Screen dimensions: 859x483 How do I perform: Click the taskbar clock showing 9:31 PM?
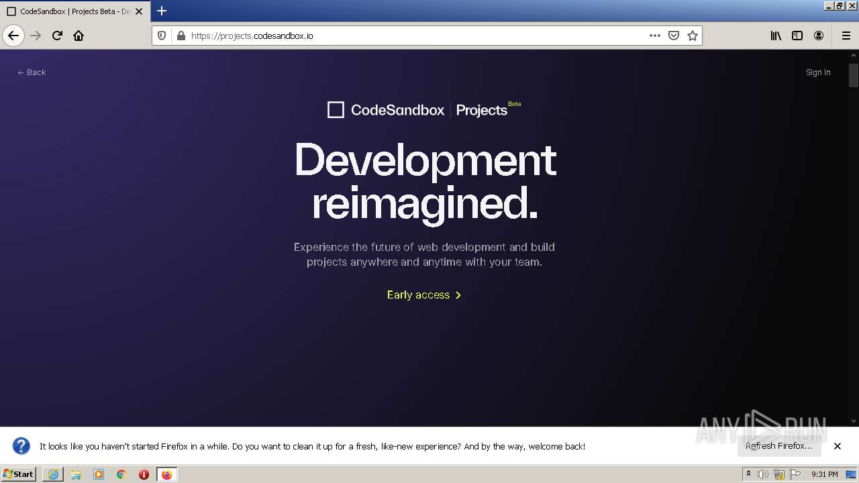click(x=824, y=474)
